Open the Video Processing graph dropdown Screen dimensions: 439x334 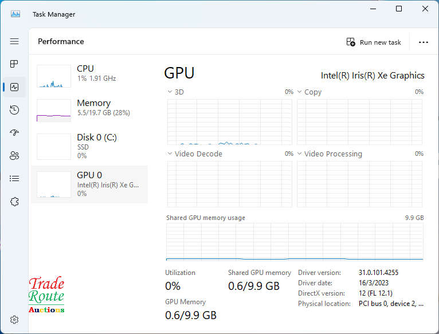pyautogui.click(x=300, y=154)
